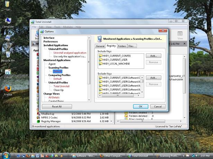Click Add button for Include Keys
Viewport: 213px width, 159px height.
153,56
